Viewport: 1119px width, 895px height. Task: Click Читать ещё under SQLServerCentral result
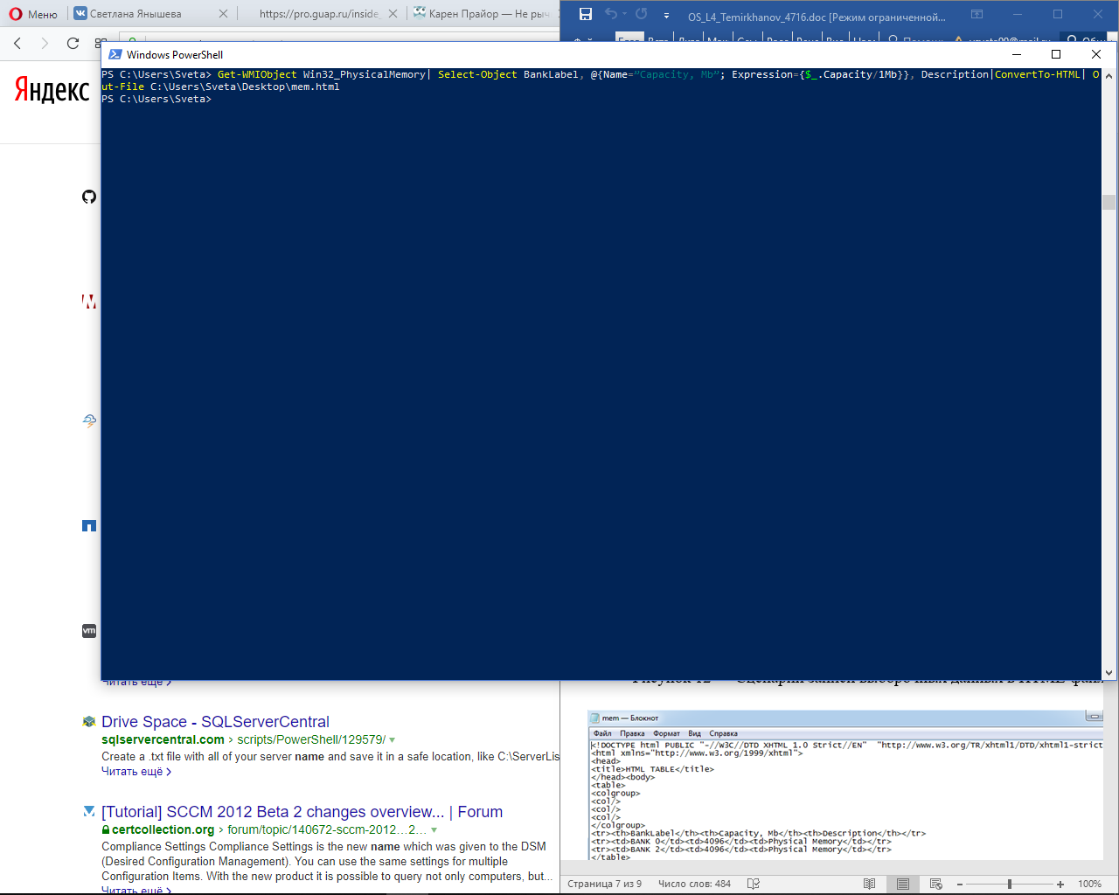(136, 772)
